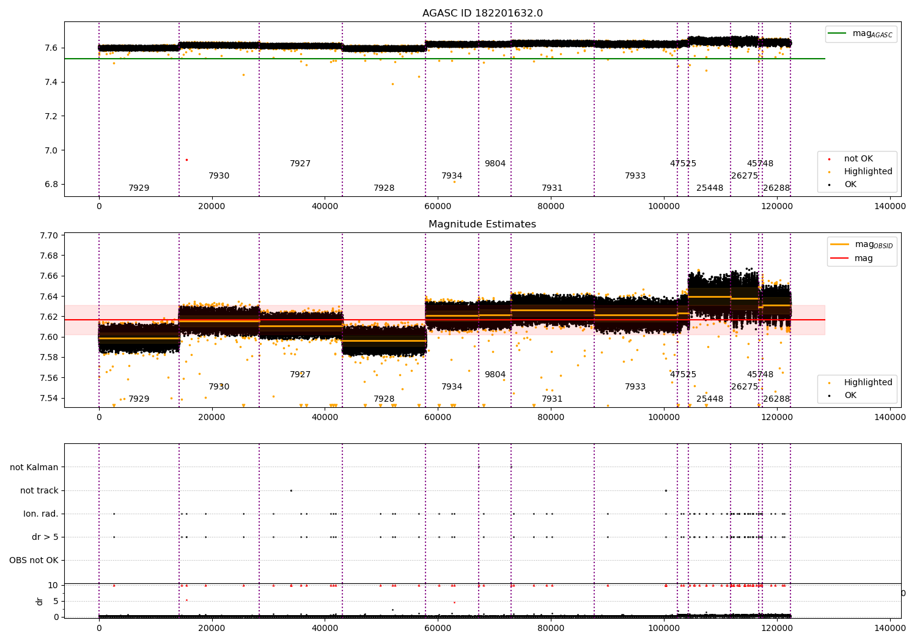Image resolution: width=917 pixels, height=642 pixels.
Task: Click obsid label 7931 in Magnitude Estimates plot
Action: click(552, 399)
